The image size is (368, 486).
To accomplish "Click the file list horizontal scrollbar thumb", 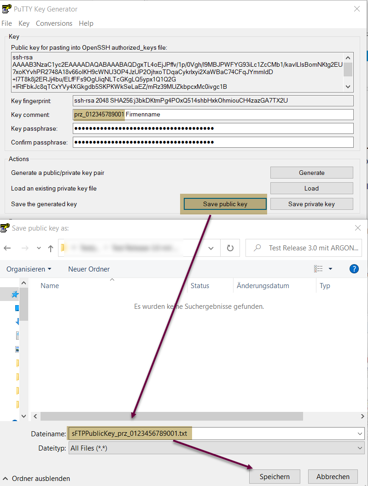I will [x=172, y=416].
